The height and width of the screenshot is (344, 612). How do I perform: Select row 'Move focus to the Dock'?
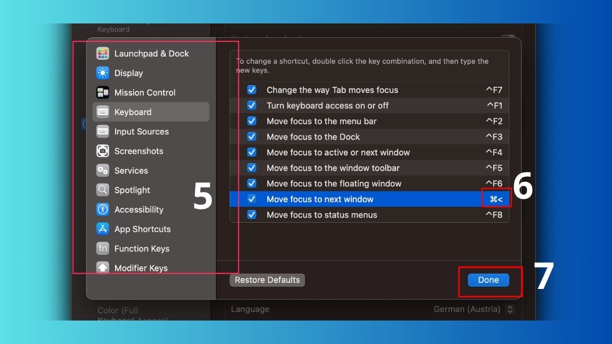[369, 137]
